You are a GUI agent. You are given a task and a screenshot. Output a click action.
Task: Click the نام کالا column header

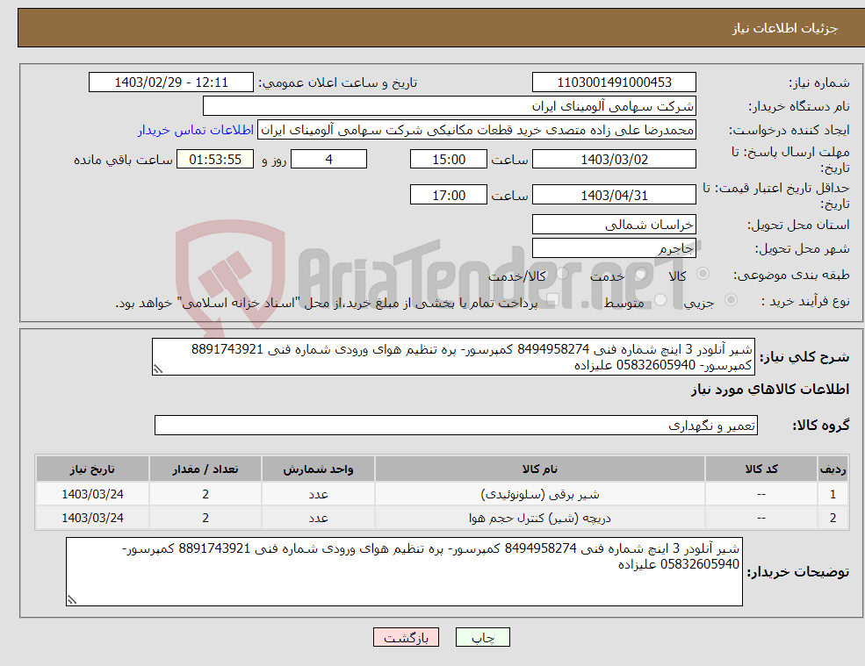(x=540, y=469)
